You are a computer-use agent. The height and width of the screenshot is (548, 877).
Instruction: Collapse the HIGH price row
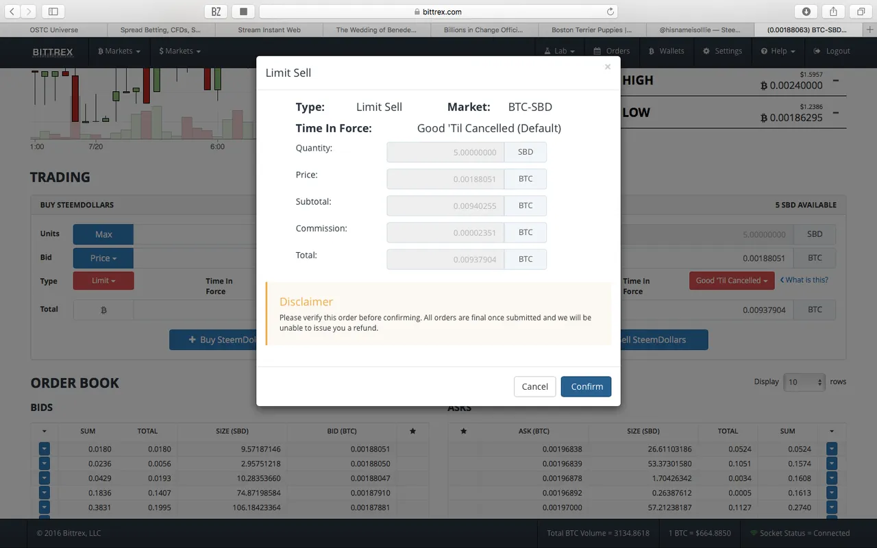point(836,81)
